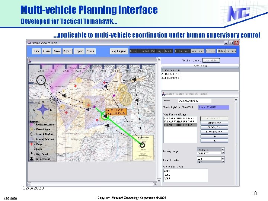This screenshot has height=201, width=268.
Task: Click the Close toolbar button
Action: click(90, 51)
